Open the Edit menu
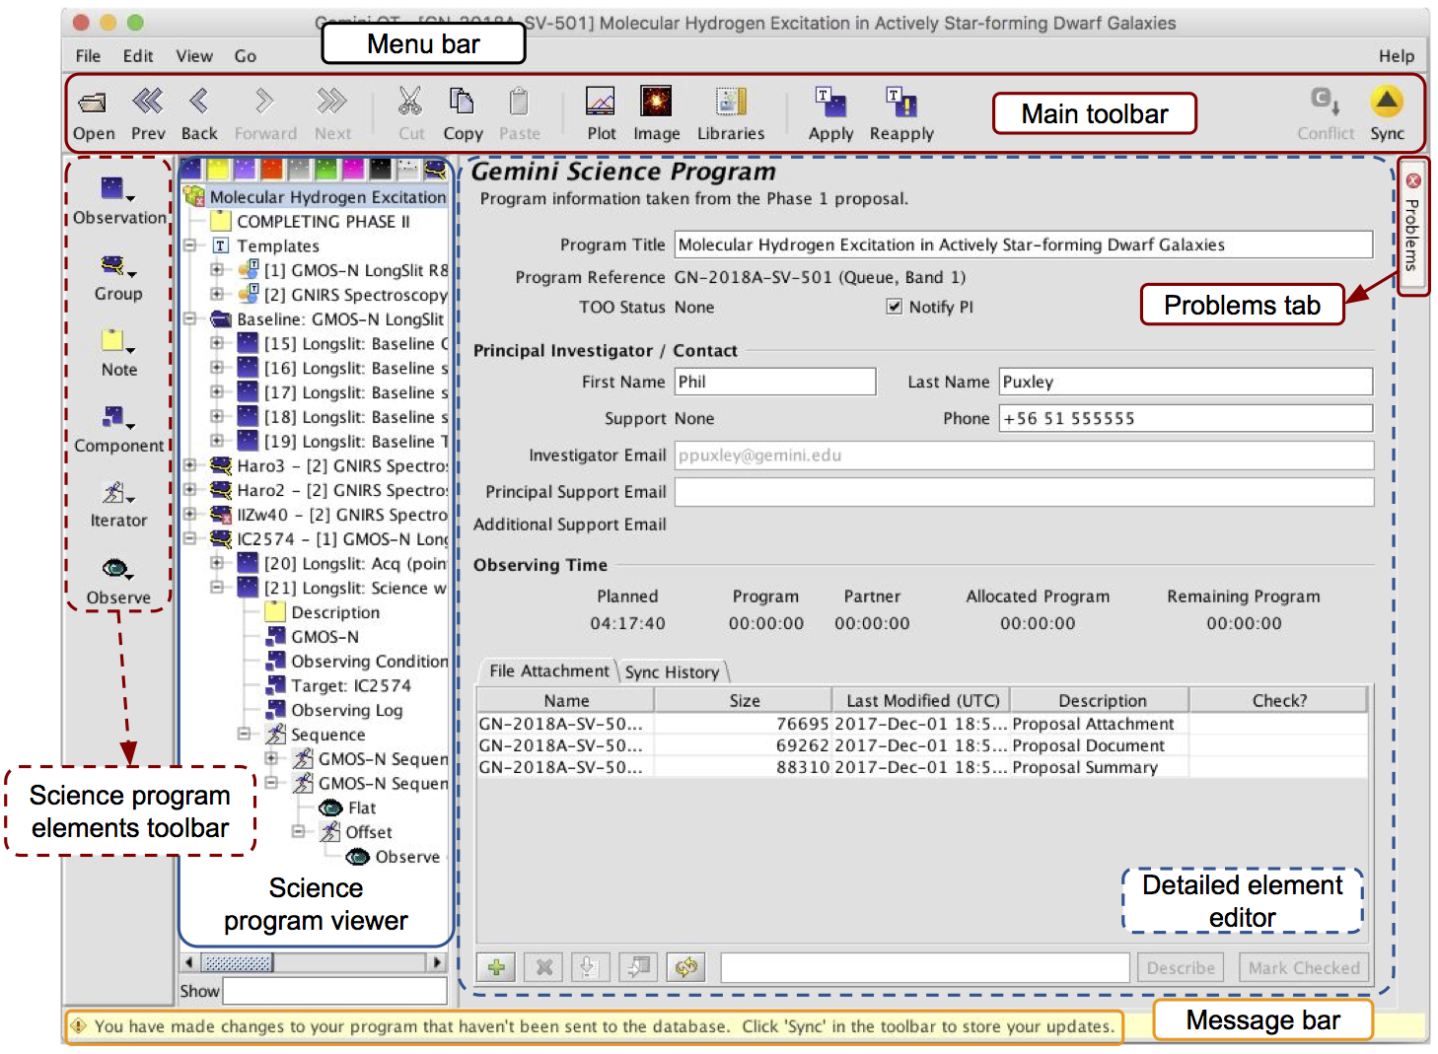The width and height of the screenshot is (1438, 1054). (x=138, y=56)
